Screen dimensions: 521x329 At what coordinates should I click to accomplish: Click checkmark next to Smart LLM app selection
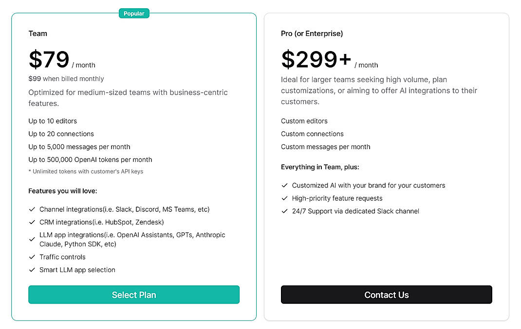coord(32,270)
